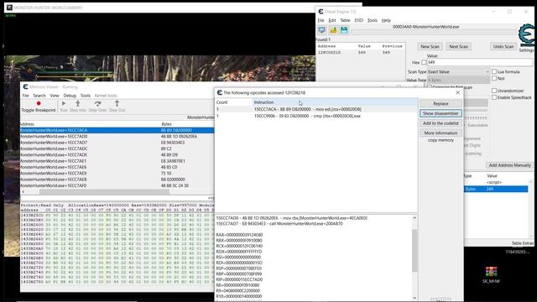This screenshot has width=537, height=302.
Task: Toggle Enable Speedhack checkbox
Action: pos(494,97)
